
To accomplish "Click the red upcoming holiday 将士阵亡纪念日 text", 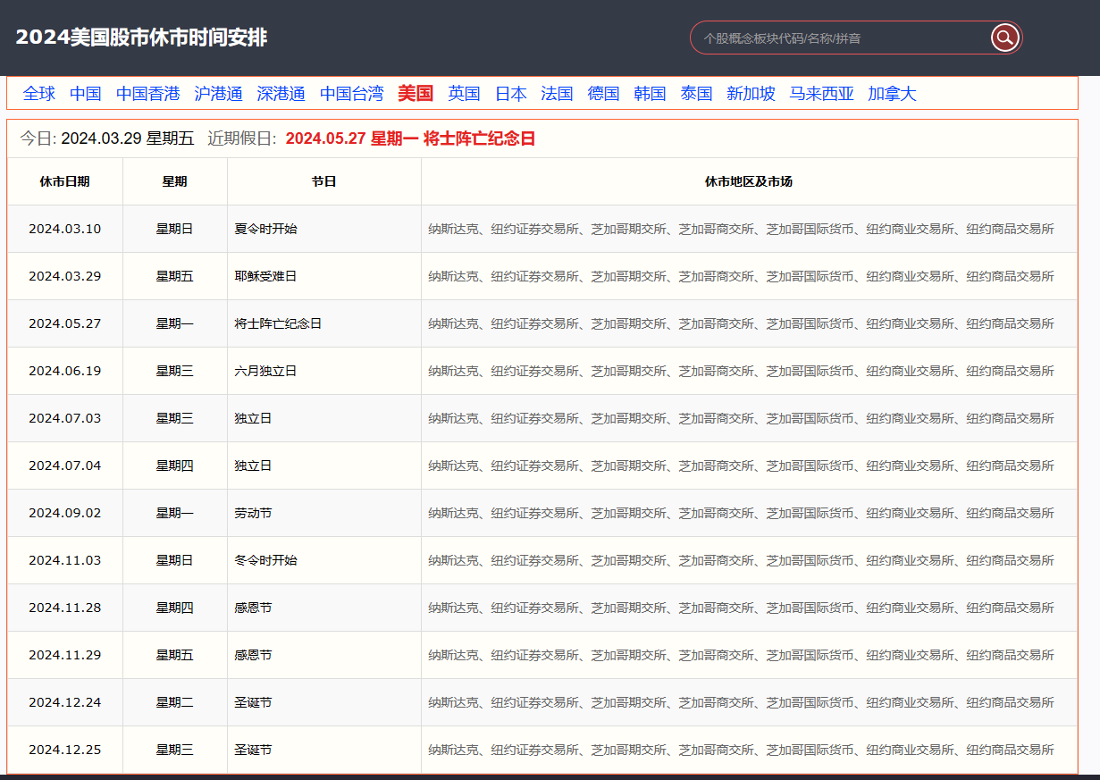I will [479, 139].
